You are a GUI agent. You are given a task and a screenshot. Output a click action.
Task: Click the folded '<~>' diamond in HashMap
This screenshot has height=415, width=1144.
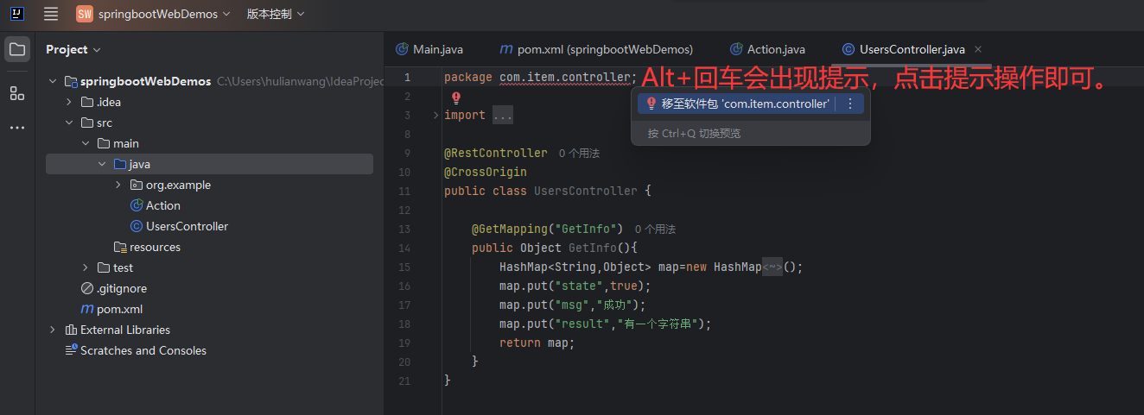(772, 267)
